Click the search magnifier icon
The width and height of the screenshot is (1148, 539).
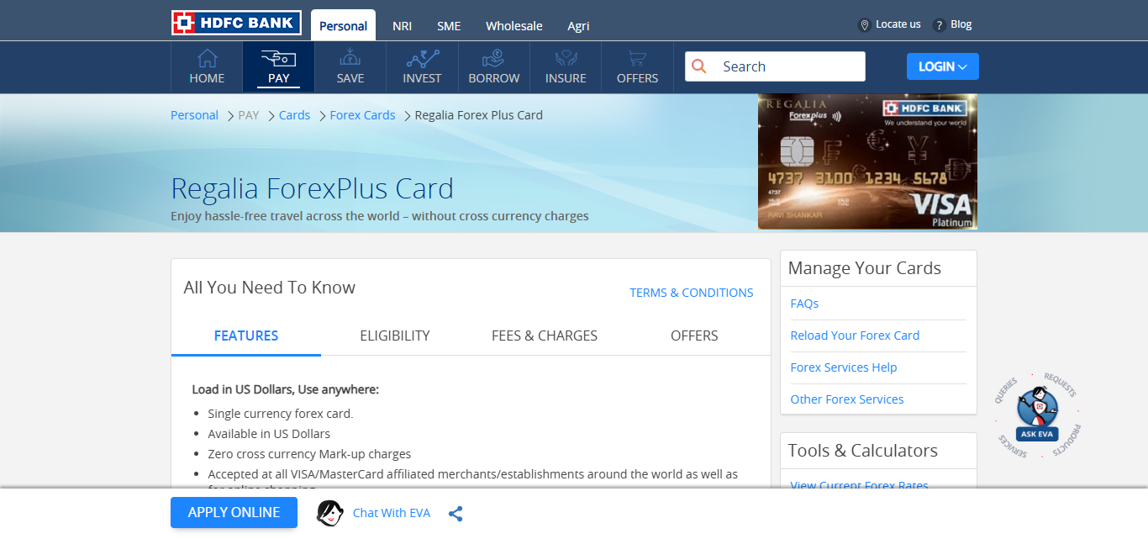click(x=699, y=66)
